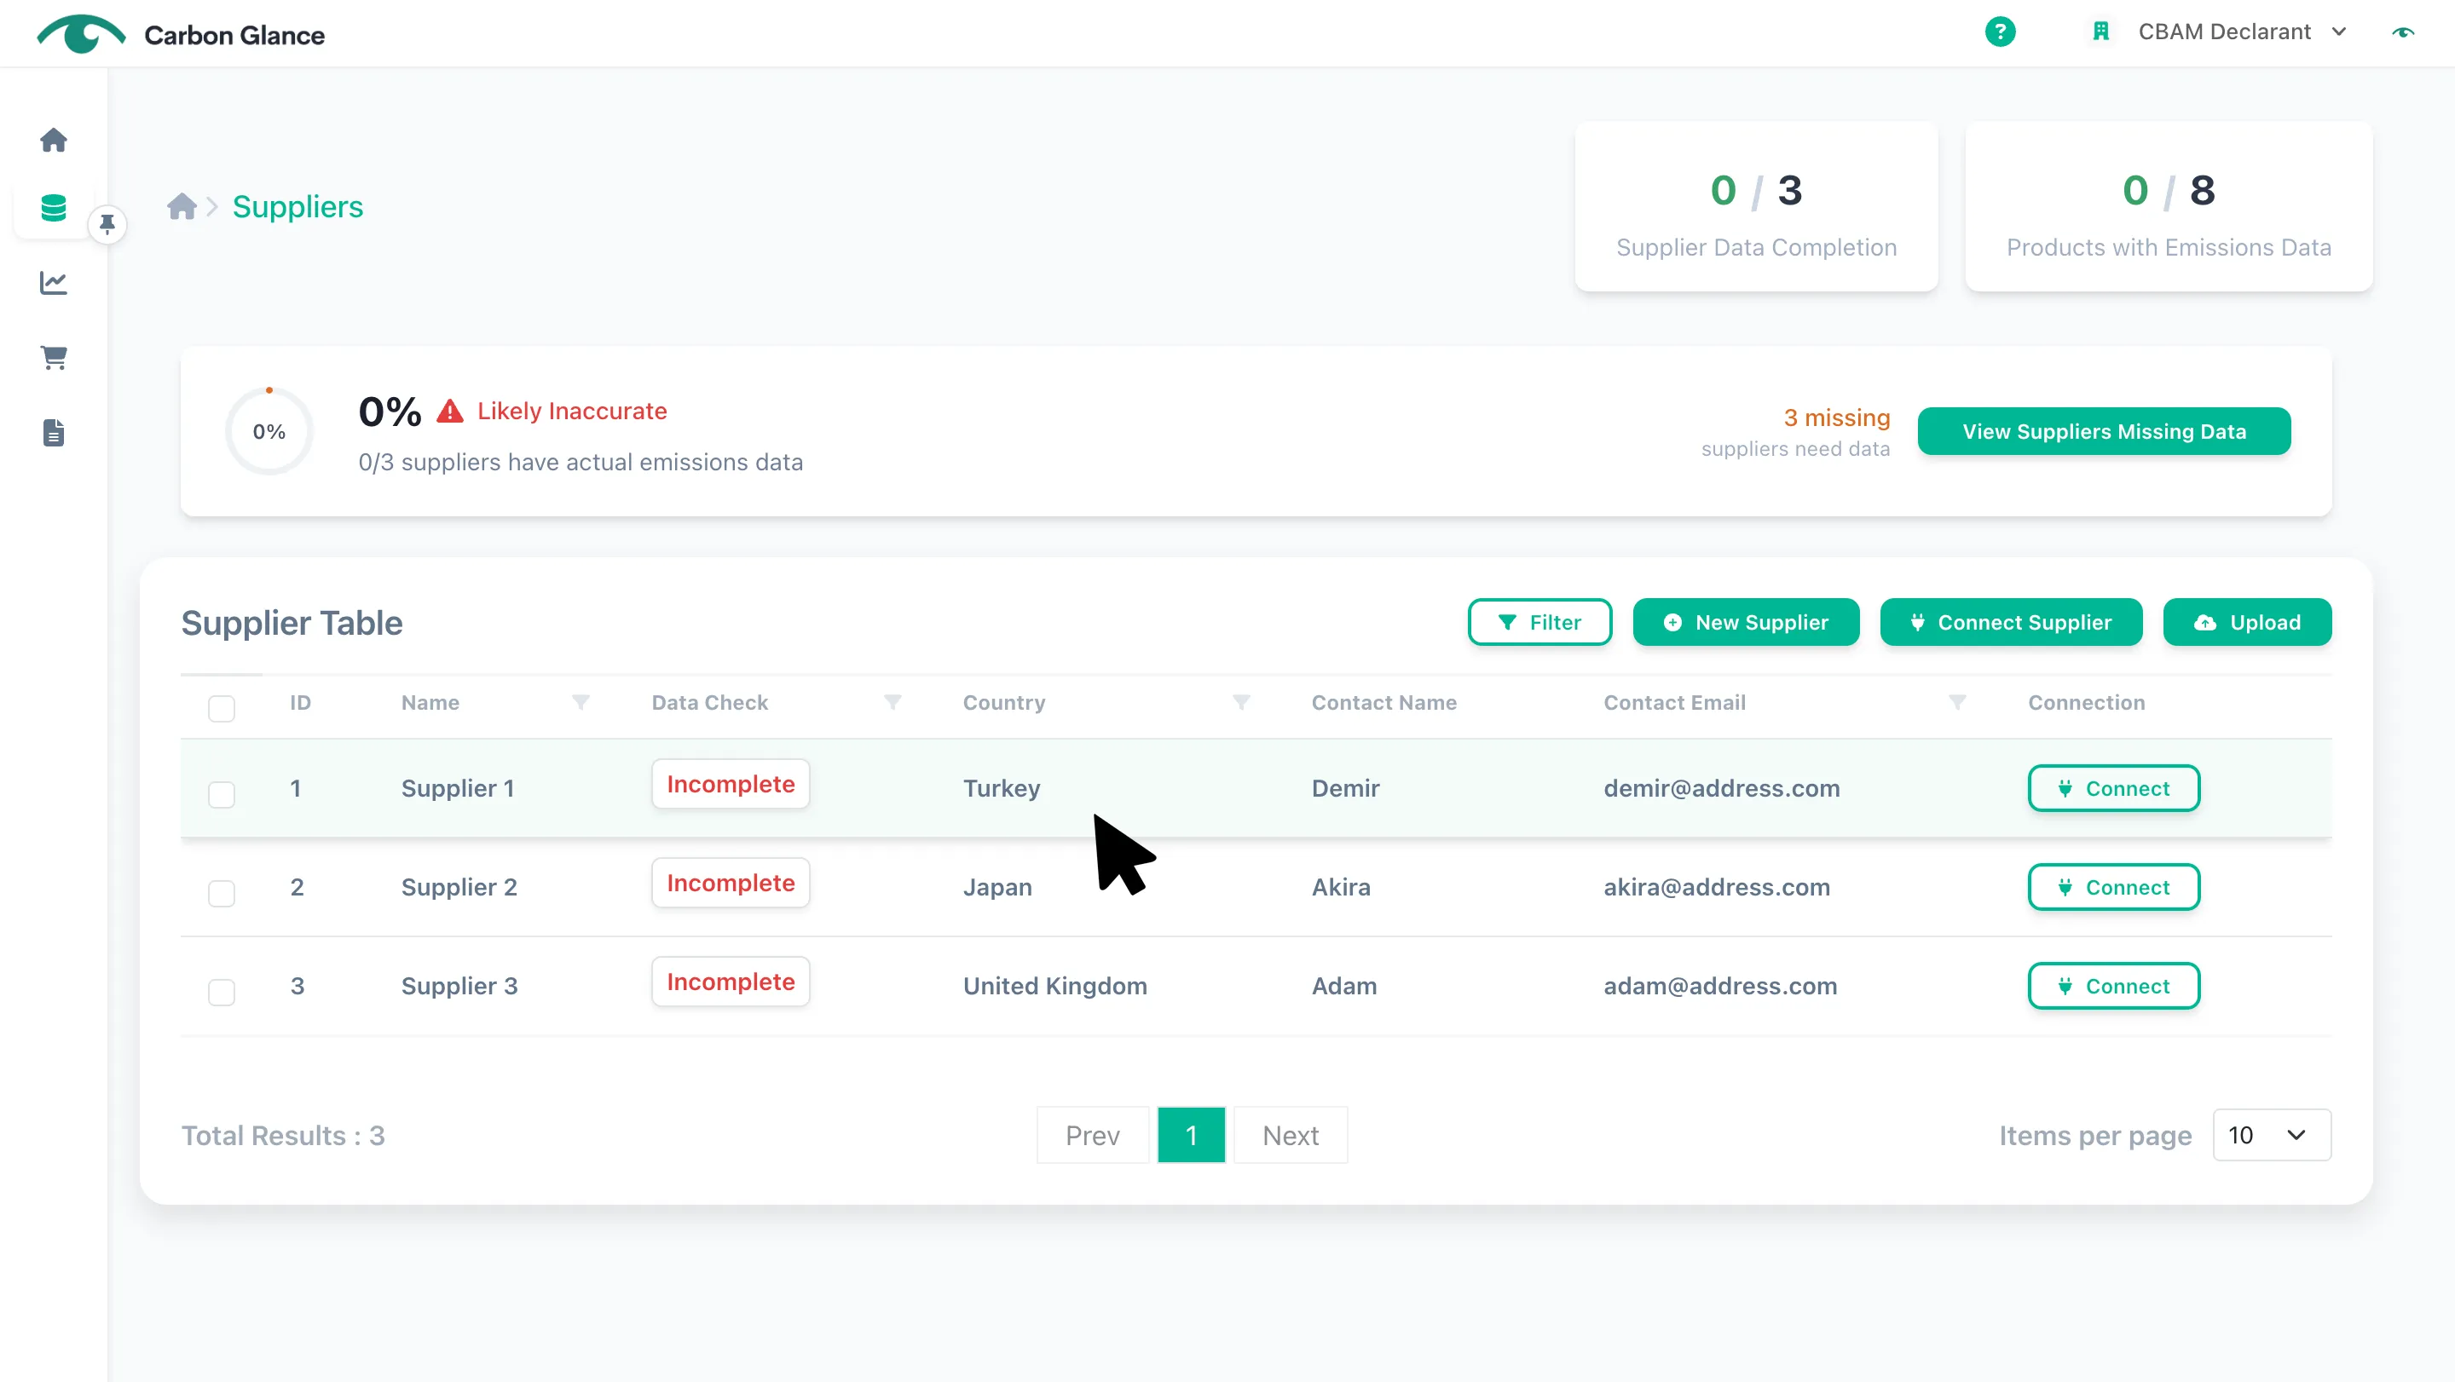The image size is (2455, 1382).
Task: Click Supplier 3 Incomplete status badge
Action: pos(731,982)
